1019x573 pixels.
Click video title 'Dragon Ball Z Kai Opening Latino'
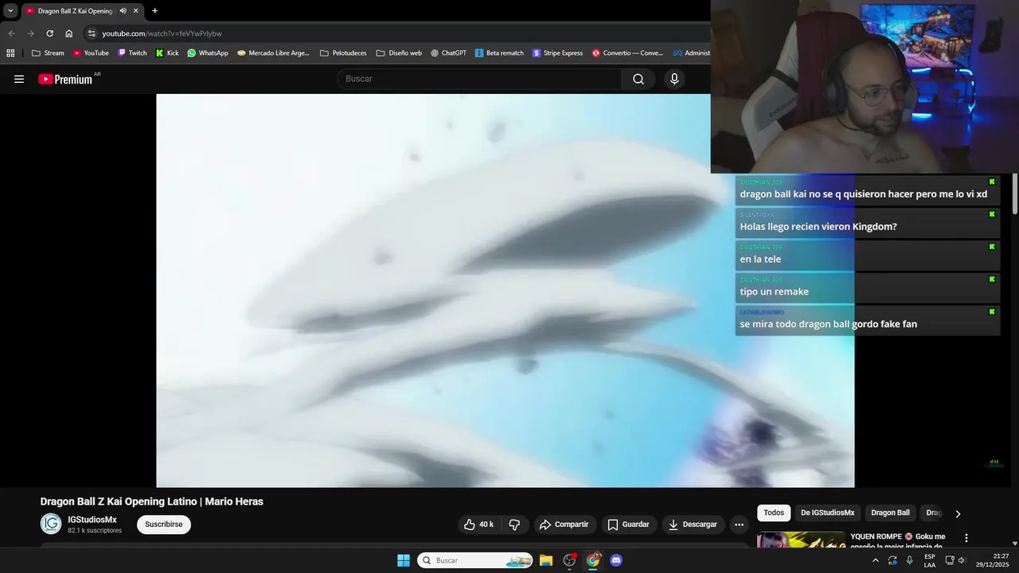pyautogui.click(x=152, y=501)
